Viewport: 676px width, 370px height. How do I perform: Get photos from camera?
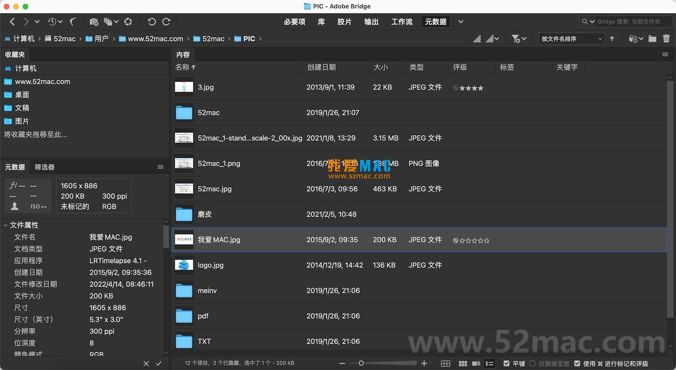click(x=94, y=22)
